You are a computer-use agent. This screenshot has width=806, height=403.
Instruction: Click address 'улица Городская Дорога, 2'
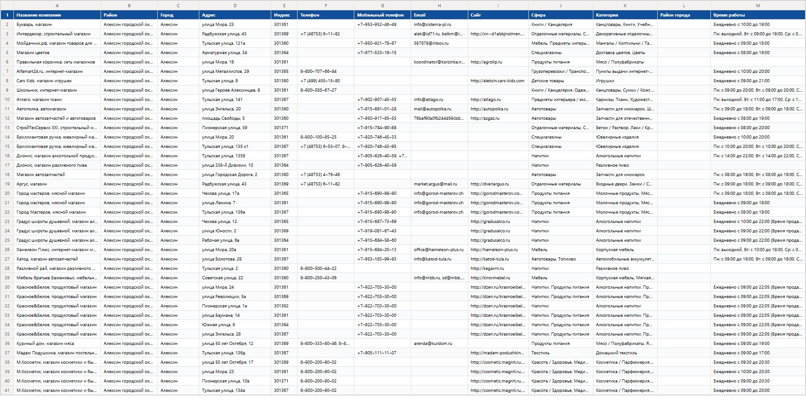(x=235, y=175)
